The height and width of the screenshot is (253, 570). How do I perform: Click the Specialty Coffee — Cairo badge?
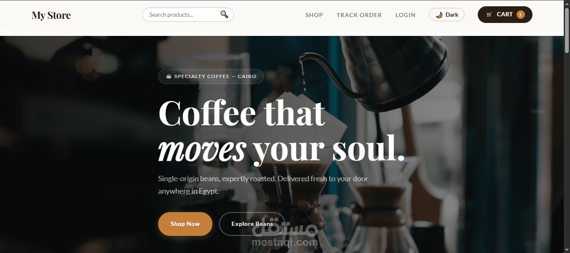point(211,76)
